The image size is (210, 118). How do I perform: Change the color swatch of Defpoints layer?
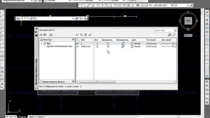tap(132, 47)
